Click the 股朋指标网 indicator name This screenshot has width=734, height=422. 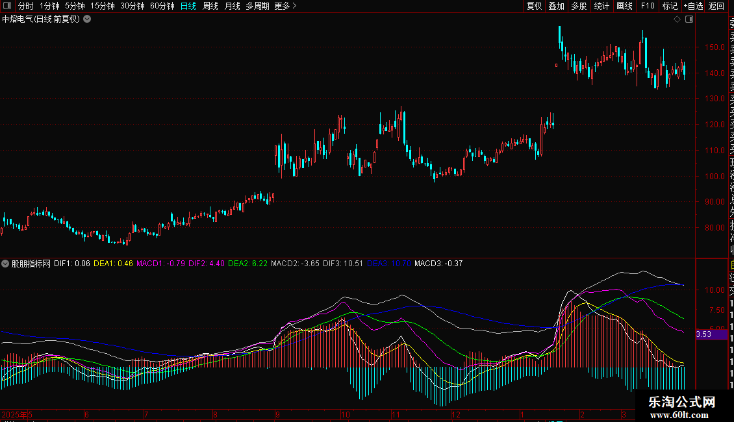pos(31,264)
